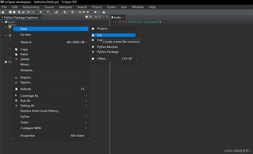Open the File menu
Screen dimensions: 253x154
(4, 7)
